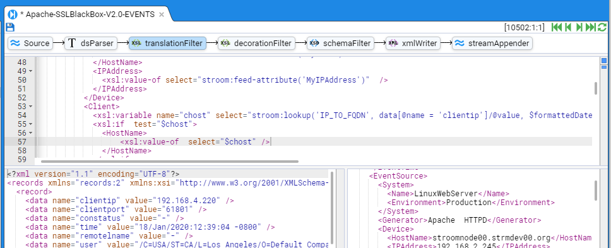611x248 pixels.
Task: Select the streamAppender pipeline element
Action: [492, 43]
